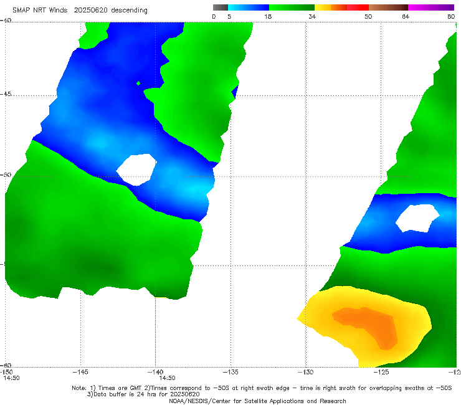Click the -50 latitude axis label
Image resolution: width=461 pixels, height=405 pixels.
(6, 175)
